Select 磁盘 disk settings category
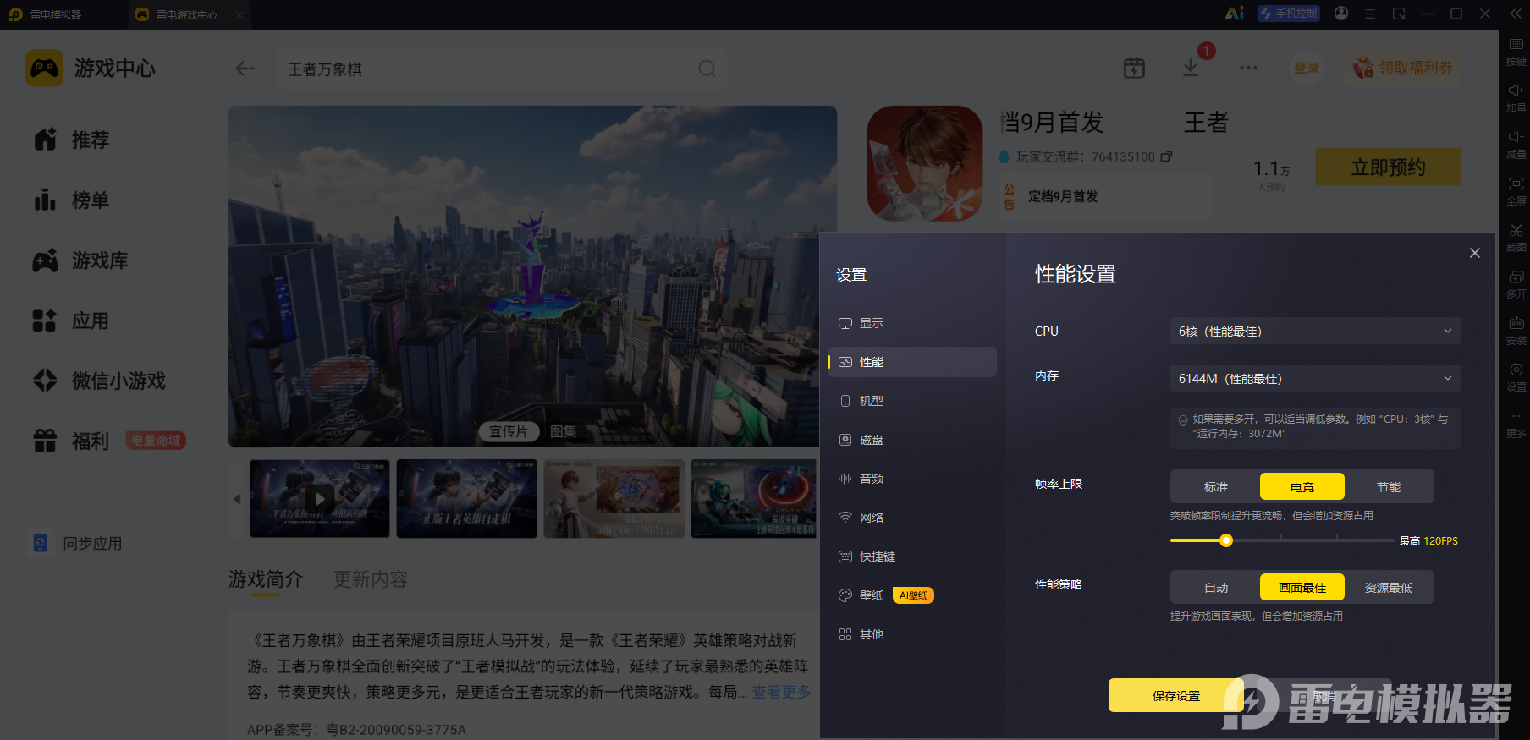 pyautogui.click(x=912, y=440)
